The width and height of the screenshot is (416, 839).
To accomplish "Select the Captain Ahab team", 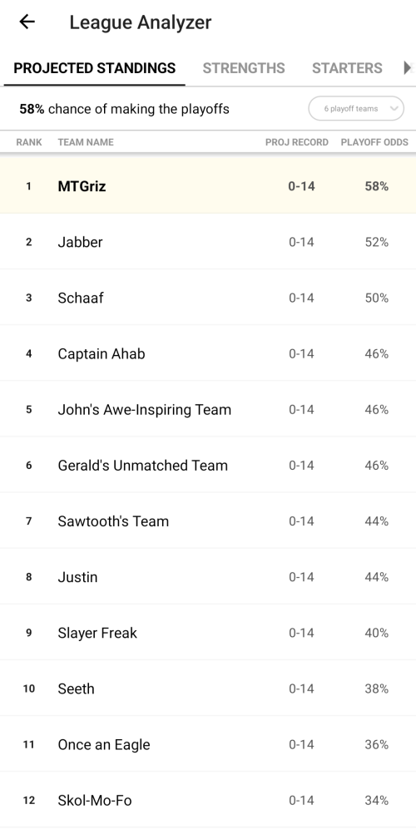I will click(x=208, y=353).
